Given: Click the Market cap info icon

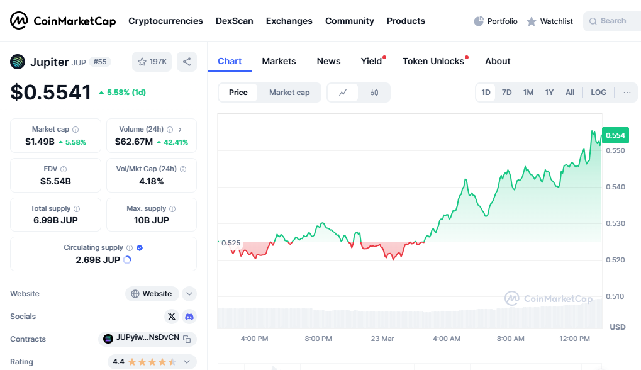Looking at the screenshot, I should pos(75,130).
